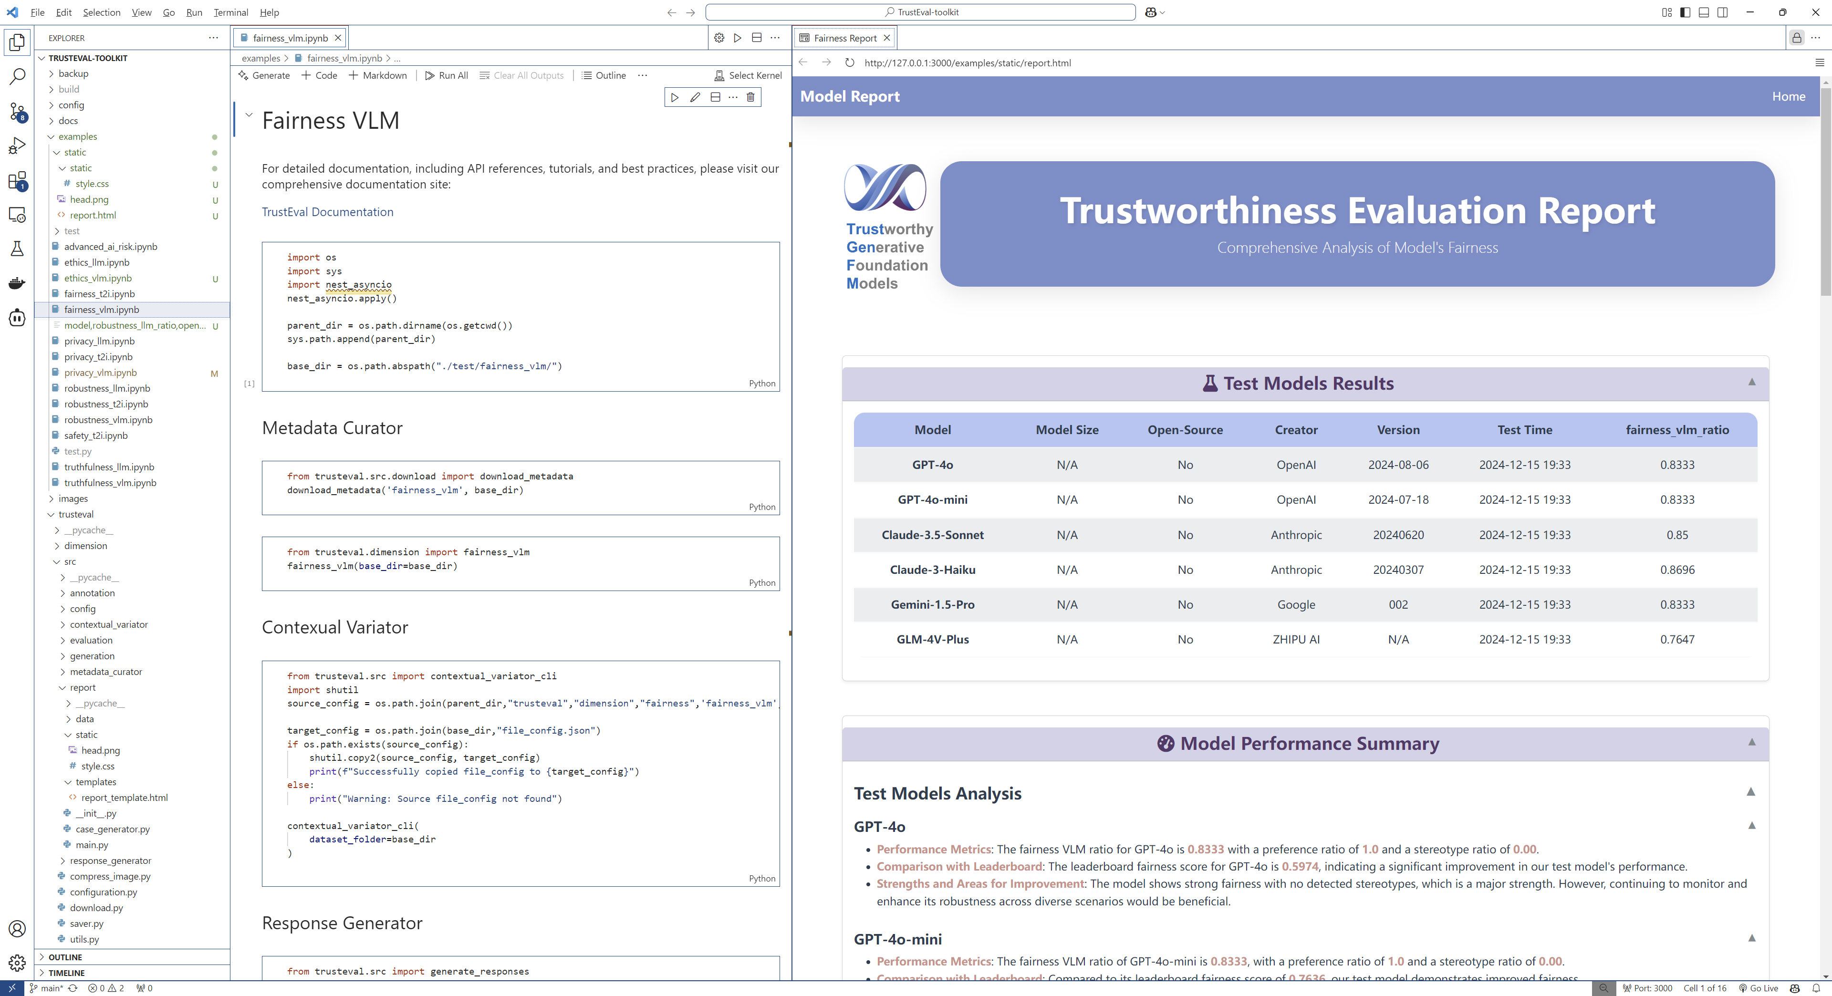Switch to the Fairness Report tab
Image resolution: width=1832 pixels, height=996 pixels.
coord(844,38)
